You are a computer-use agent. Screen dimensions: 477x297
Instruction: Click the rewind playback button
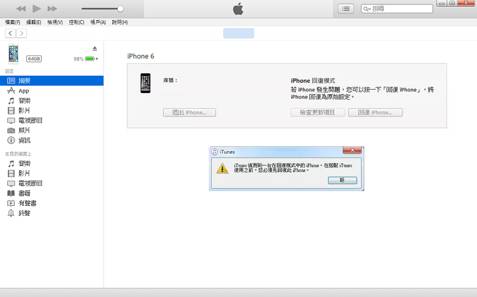(x=21, y=9)
